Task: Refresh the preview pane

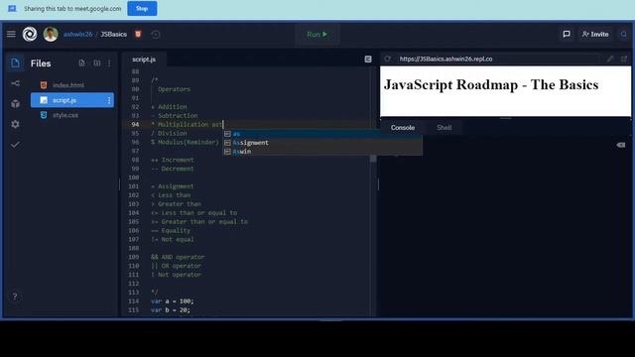Action: point(388,59)
